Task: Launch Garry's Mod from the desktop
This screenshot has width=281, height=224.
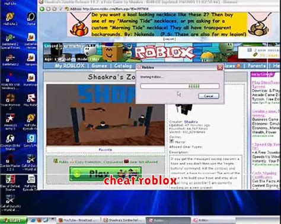Action: pos(31,141)
